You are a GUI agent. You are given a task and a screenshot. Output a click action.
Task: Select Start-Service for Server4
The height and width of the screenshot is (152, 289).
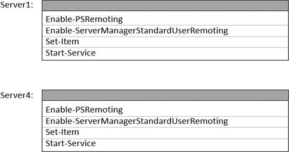point(70,143)
